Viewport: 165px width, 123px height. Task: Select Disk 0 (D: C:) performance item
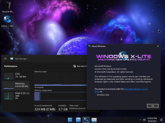[16, 95]
